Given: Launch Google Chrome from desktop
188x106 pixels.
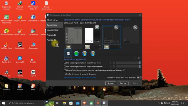Looking at the screenshot, I should (x=20, y=18).
